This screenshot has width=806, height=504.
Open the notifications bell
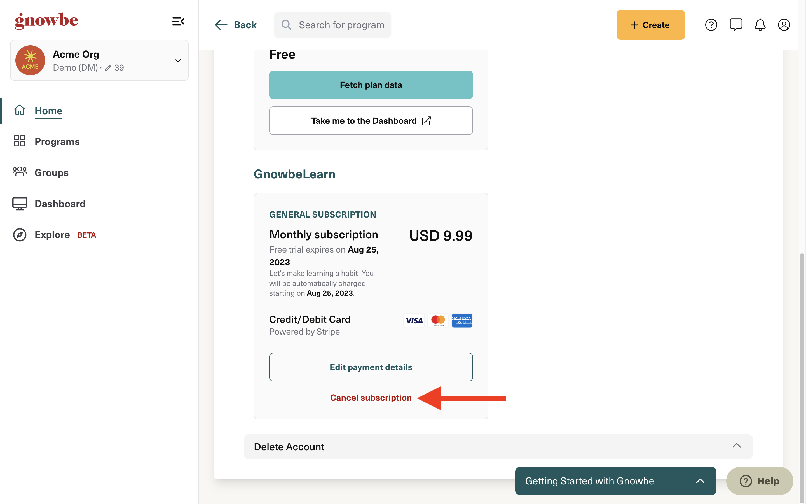pyautogui.click(x=760, y=25)
